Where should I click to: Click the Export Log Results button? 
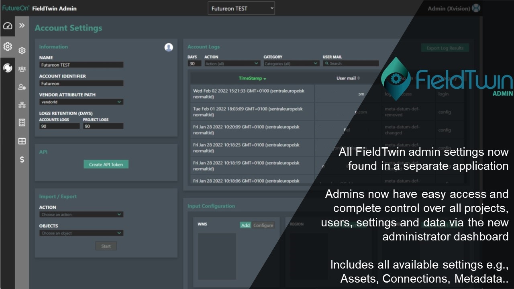pos(445,48)
